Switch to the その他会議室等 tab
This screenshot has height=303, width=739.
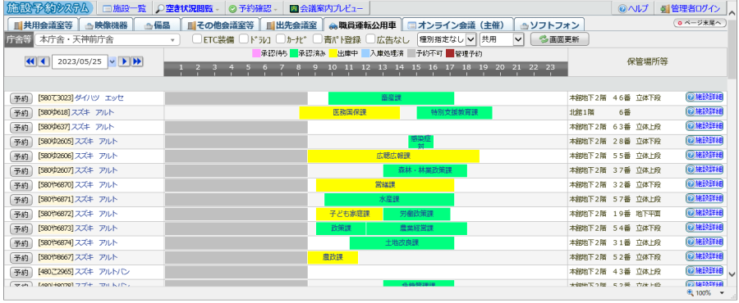click(220, 25)
